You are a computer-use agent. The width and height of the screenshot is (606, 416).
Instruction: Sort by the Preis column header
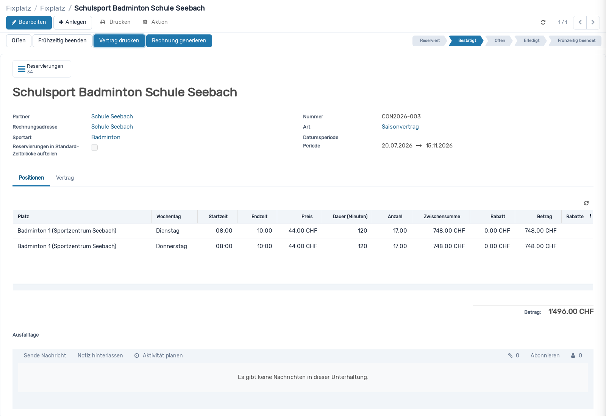tap(300, 217)
